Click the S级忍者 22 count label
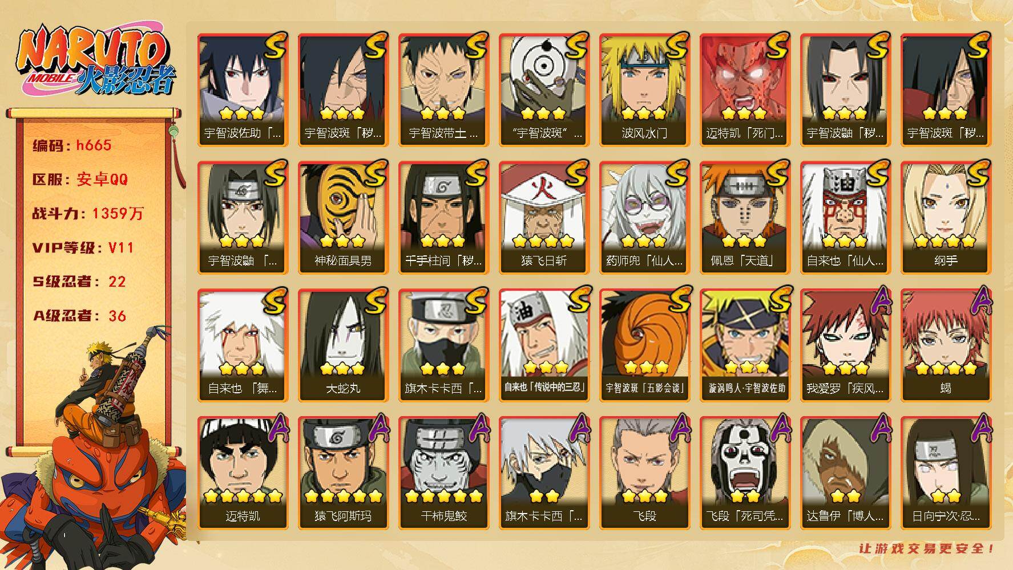The image size is (1013, 570). 79,282
